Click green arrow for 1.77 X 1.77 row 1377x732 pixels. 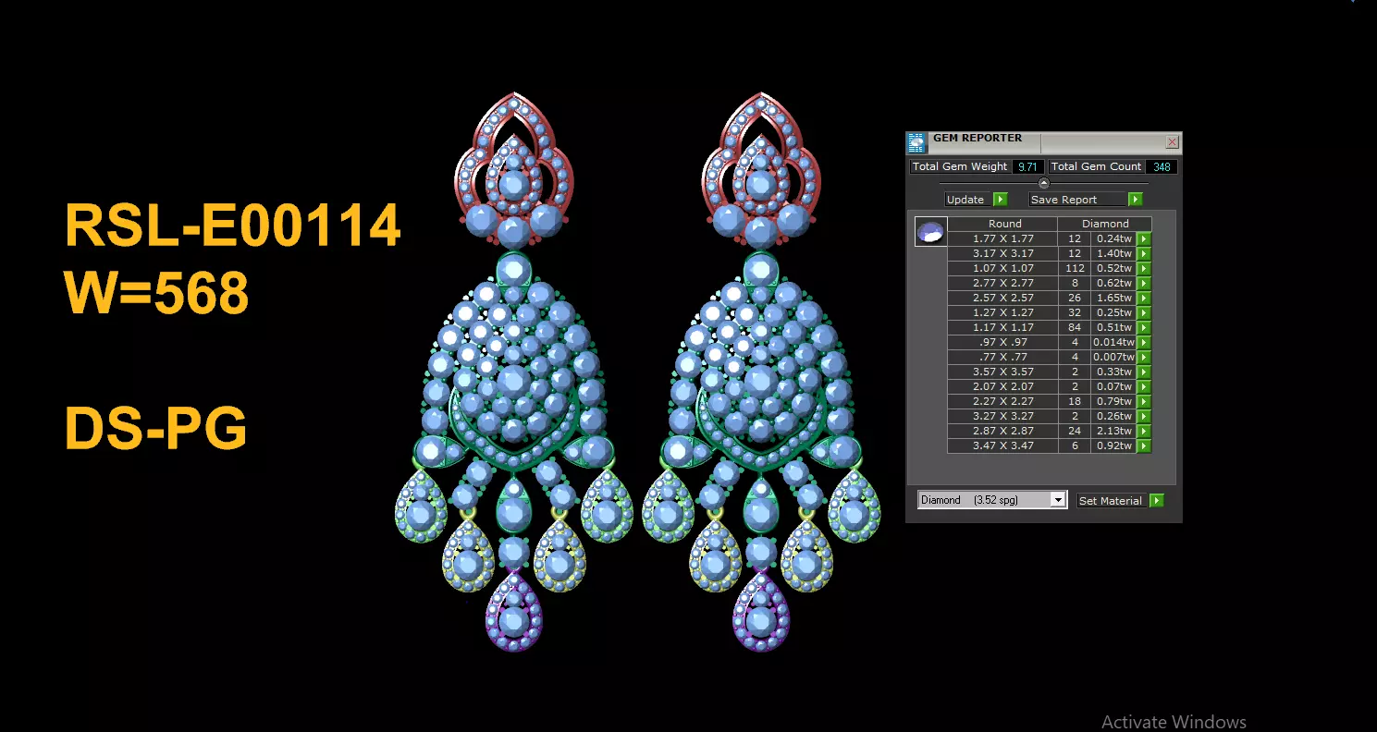pos(1143,238)
